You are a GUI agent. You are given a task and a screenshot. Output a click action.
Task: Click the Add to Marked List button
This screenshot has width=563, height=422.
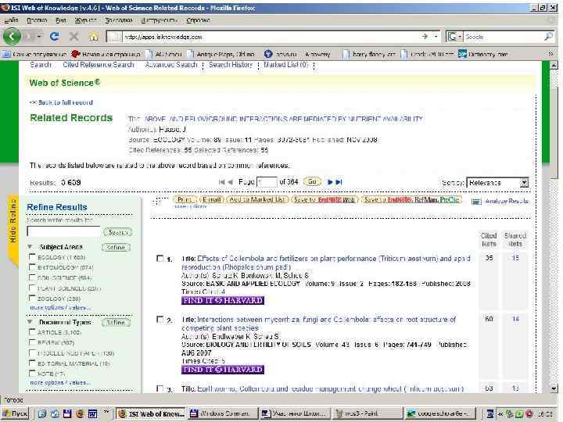coord(257,199)
